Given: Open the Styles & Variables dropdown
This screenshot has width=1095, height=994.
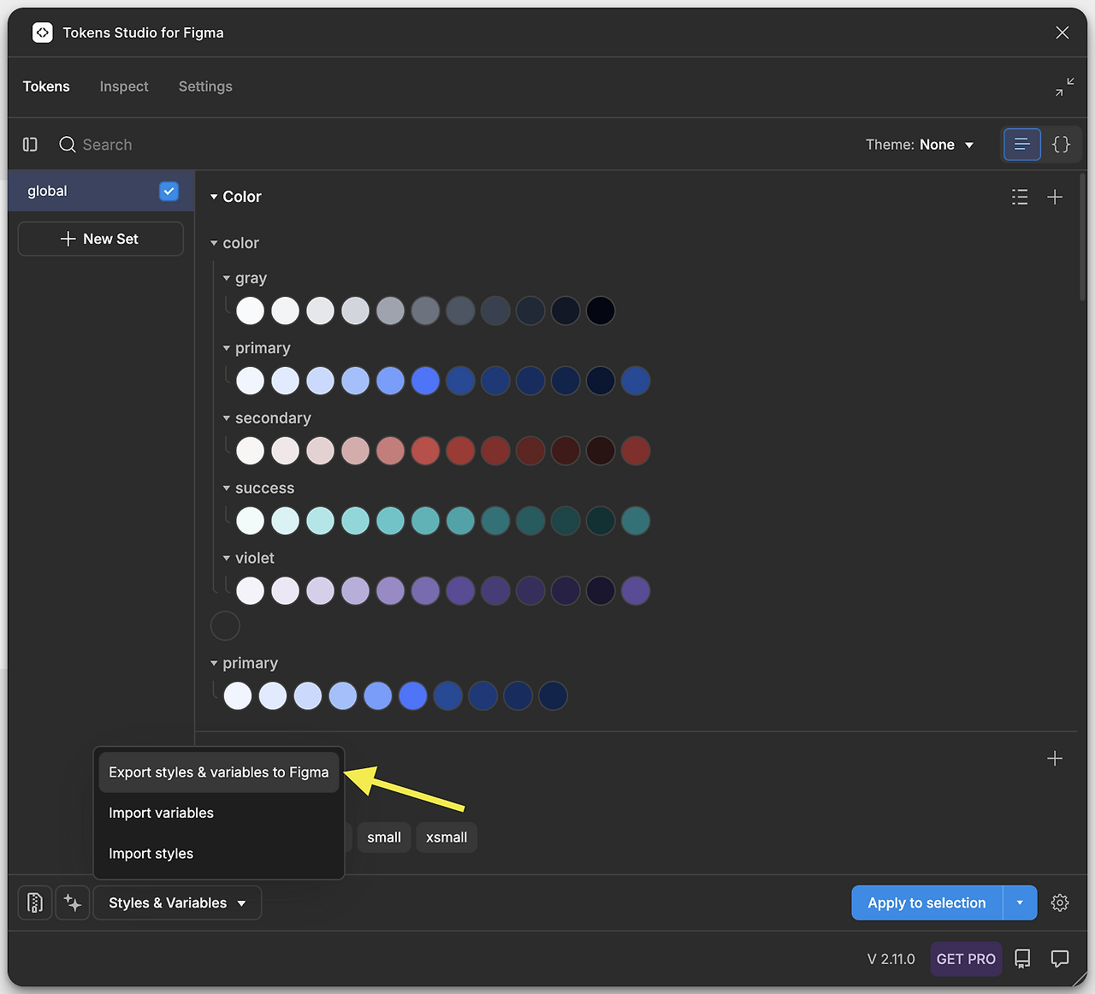Looking at the screenshot, I should pyautogui.click(x=177, y=902).
